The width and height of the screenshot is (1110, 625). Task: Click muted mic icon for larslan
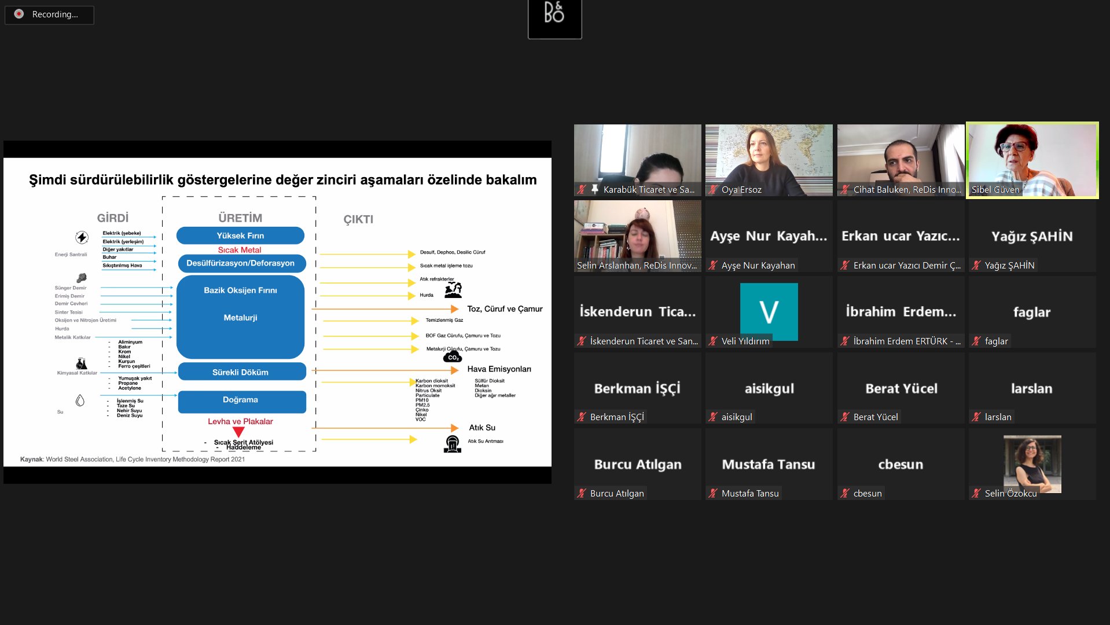point(977,417)
